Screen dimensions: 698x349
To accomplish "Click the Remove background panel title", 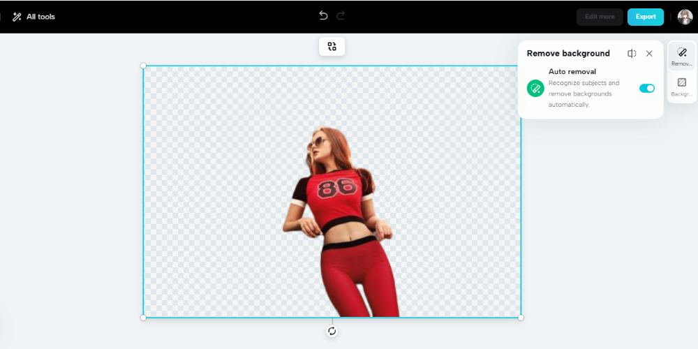I will point(568,54).
